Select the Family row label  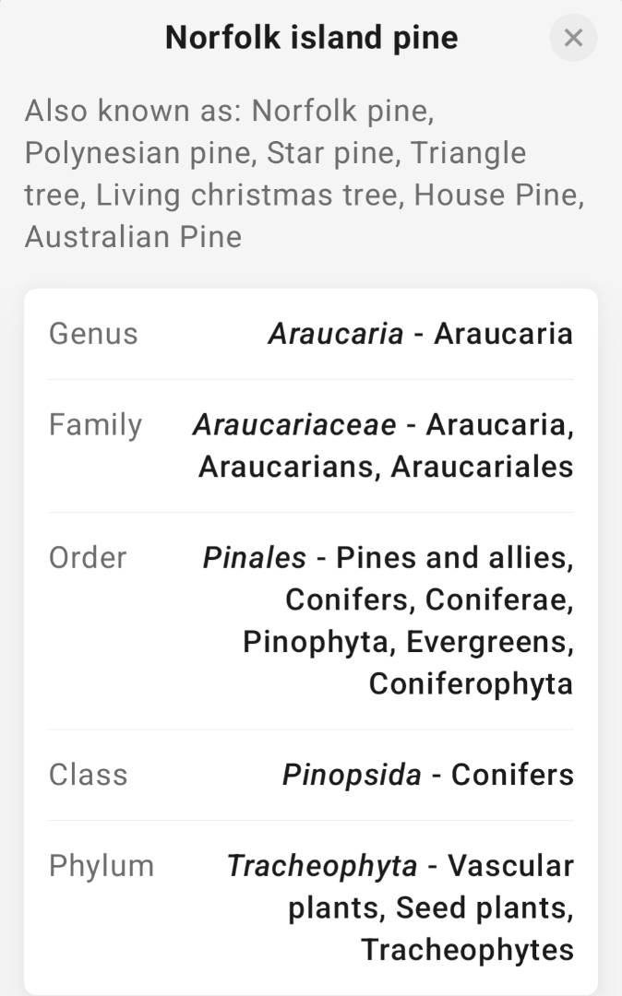point(95,424)
